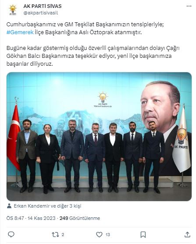Open the ÖS 8:47 · 14 Kas 2023 timestamp

(x=31, y=218)
